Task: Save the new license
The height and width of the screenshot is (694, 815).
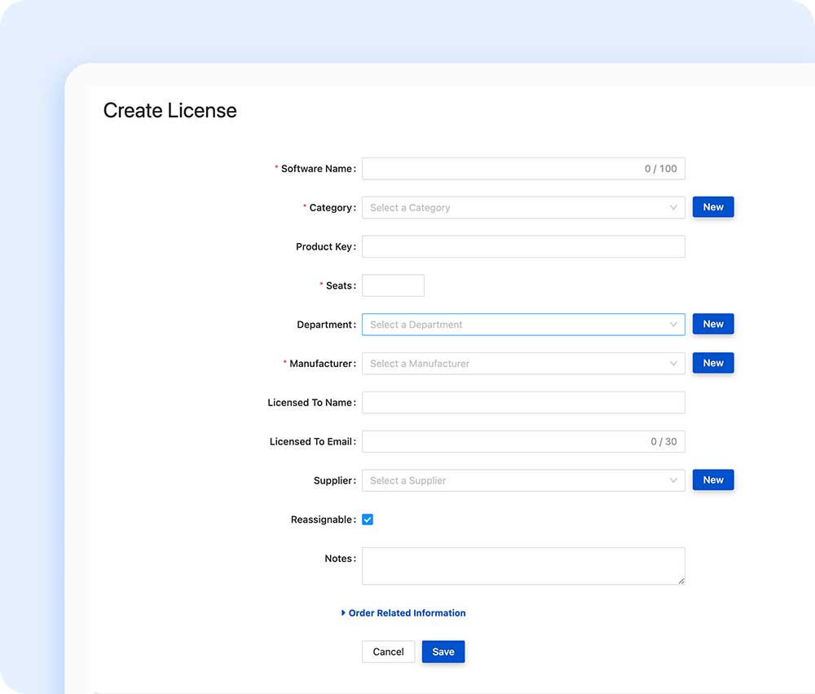Action: tap(443, 652)
